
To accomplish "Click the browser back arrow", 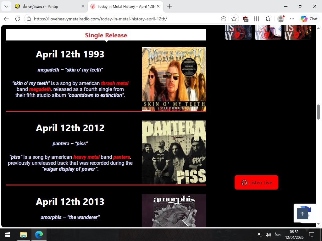I will coord(6,19).
